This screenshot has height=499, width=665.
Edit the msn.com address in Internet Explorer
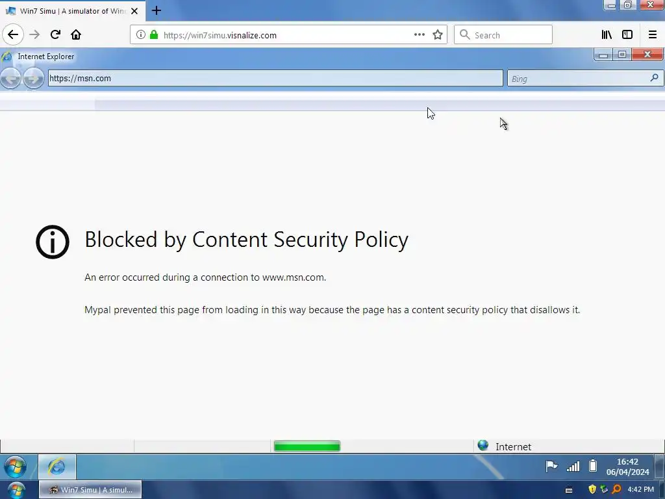point(275,78)
